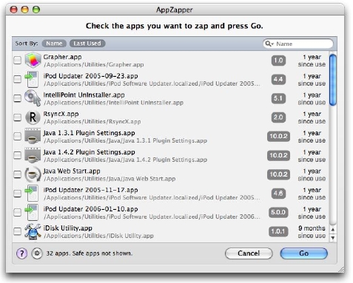Click the green zoom window button

pos(36,10)
